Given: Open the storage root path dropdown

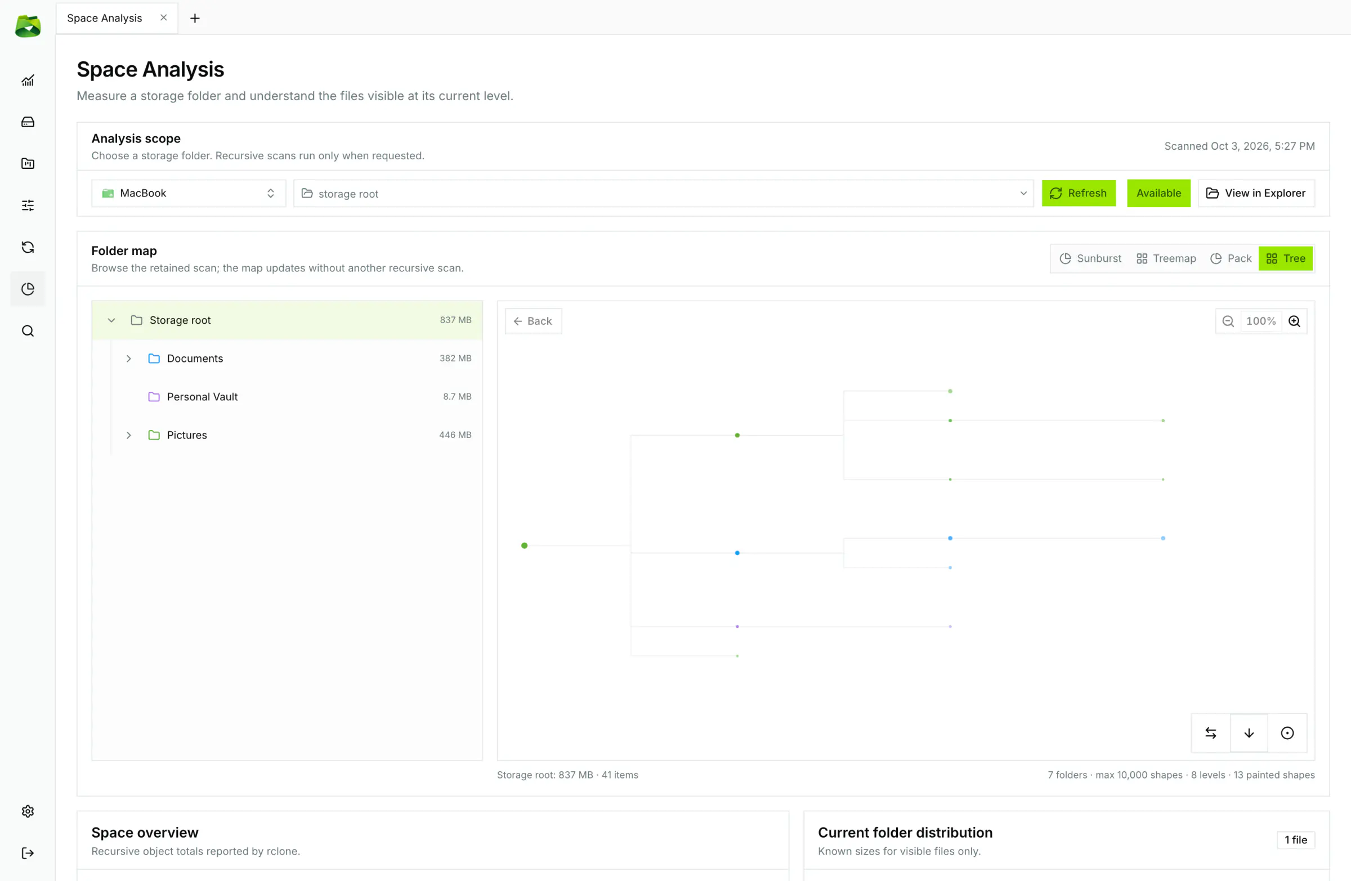Looking at the screenshot, I should (x=663, y=194).
